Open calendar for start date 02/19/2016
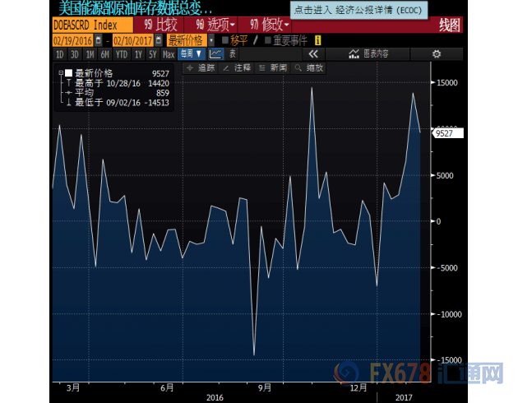The image size is (518, 403). pyautogui.click(x=99, y=39)
